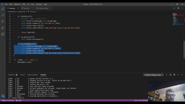Viewport: 185px width, 104px height.
Task: Open the Extensions view
Action: pos(3,34)
